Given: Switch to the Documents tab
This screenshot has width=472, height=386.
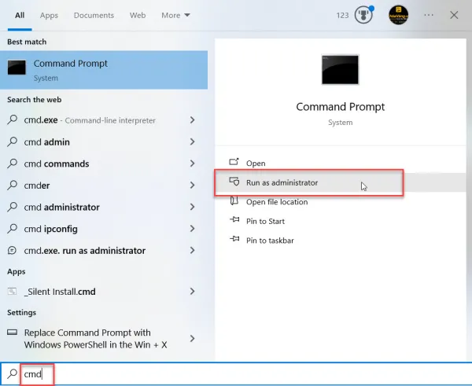Looking at the screenshot, I should click(x=94, y=15).
